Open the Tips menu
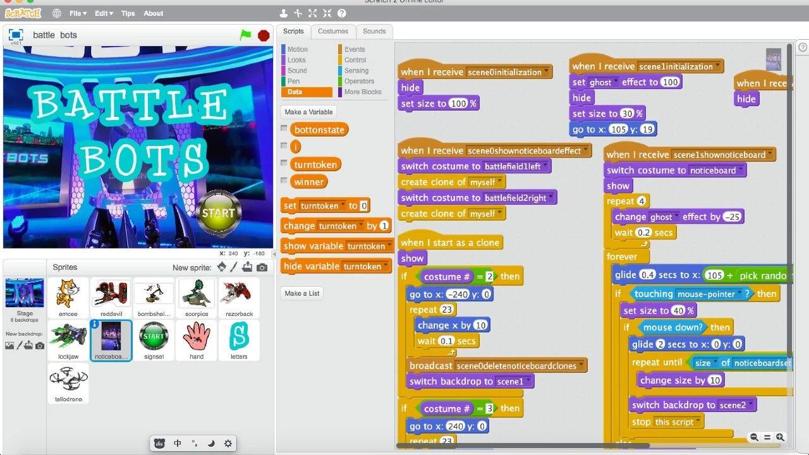Image resolution: width=809 pixels, height=455 pixels. click(128, 13)
